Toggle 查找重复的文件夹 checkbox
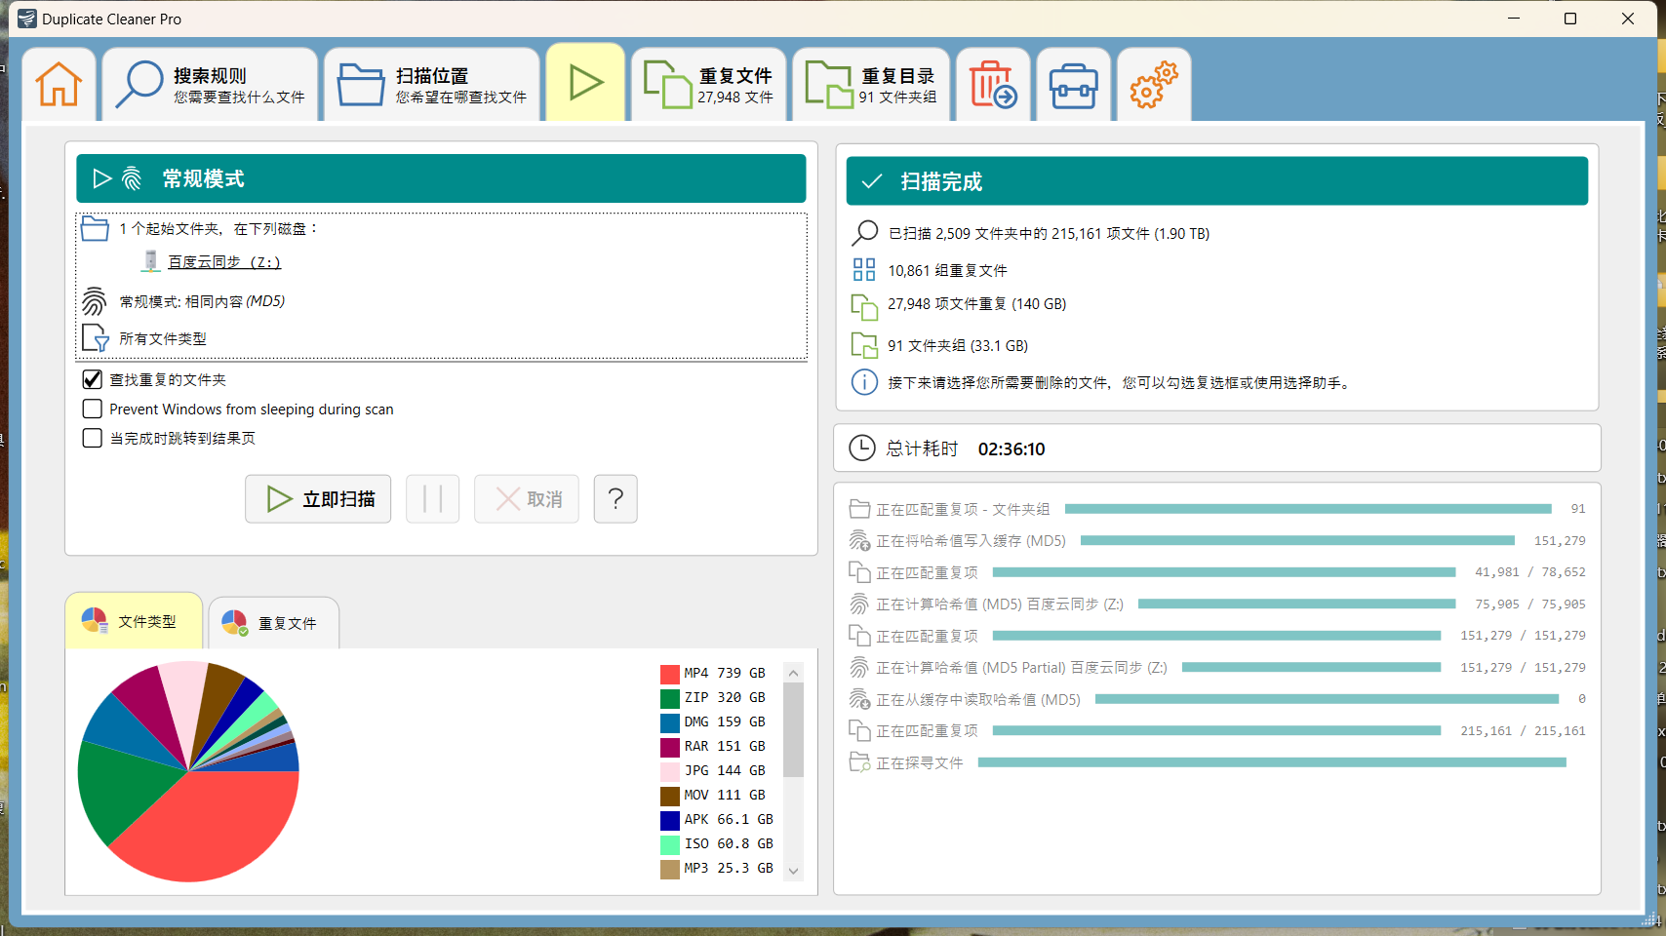Image resolution: width=1666 pixels, height=936 pixels. click(93, 379)
